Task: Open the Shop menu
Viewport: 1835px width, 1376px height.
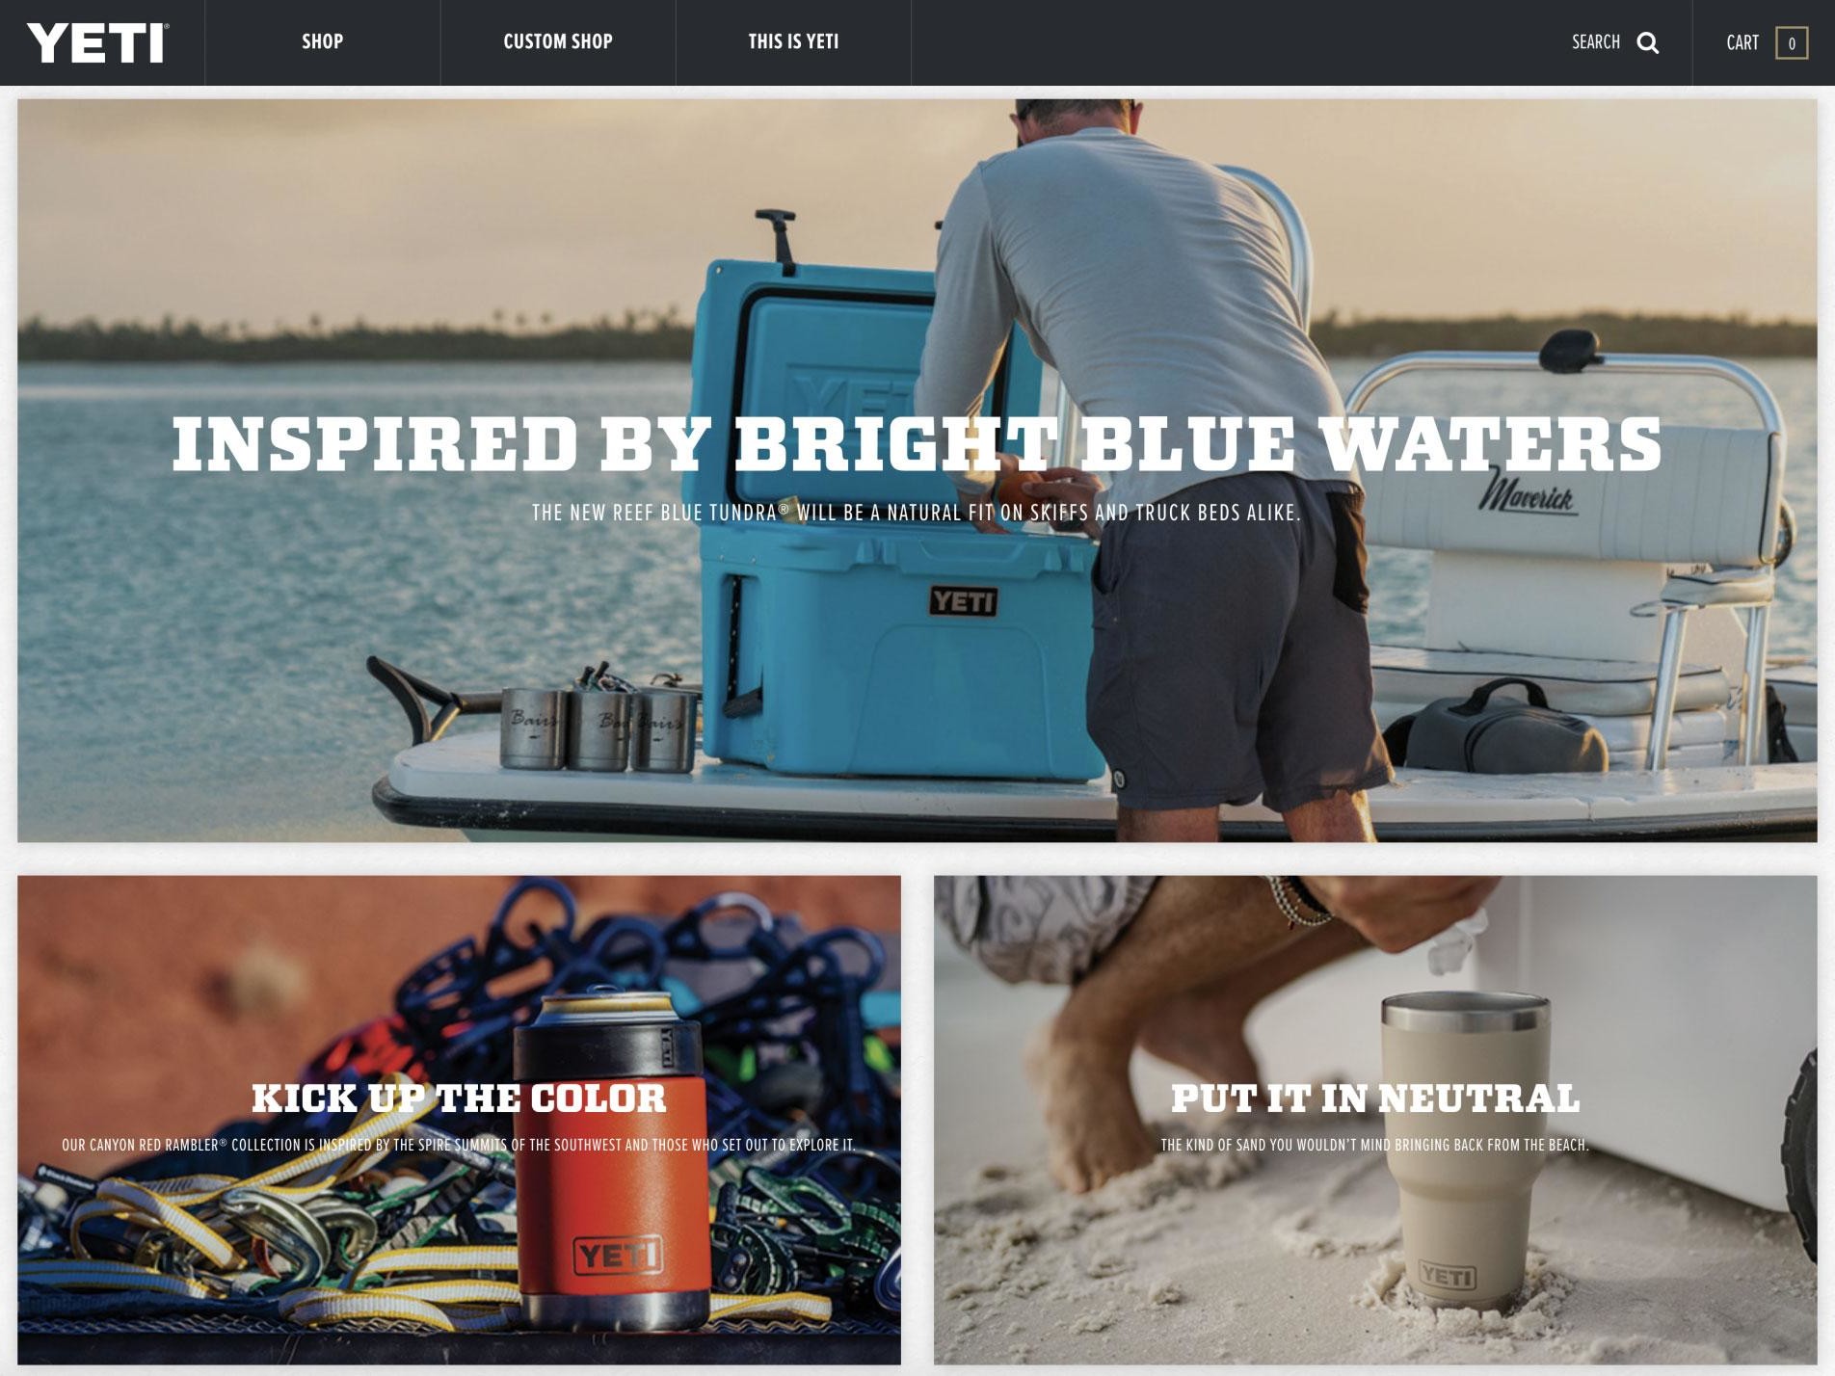Action: click(x=323, y=41)
